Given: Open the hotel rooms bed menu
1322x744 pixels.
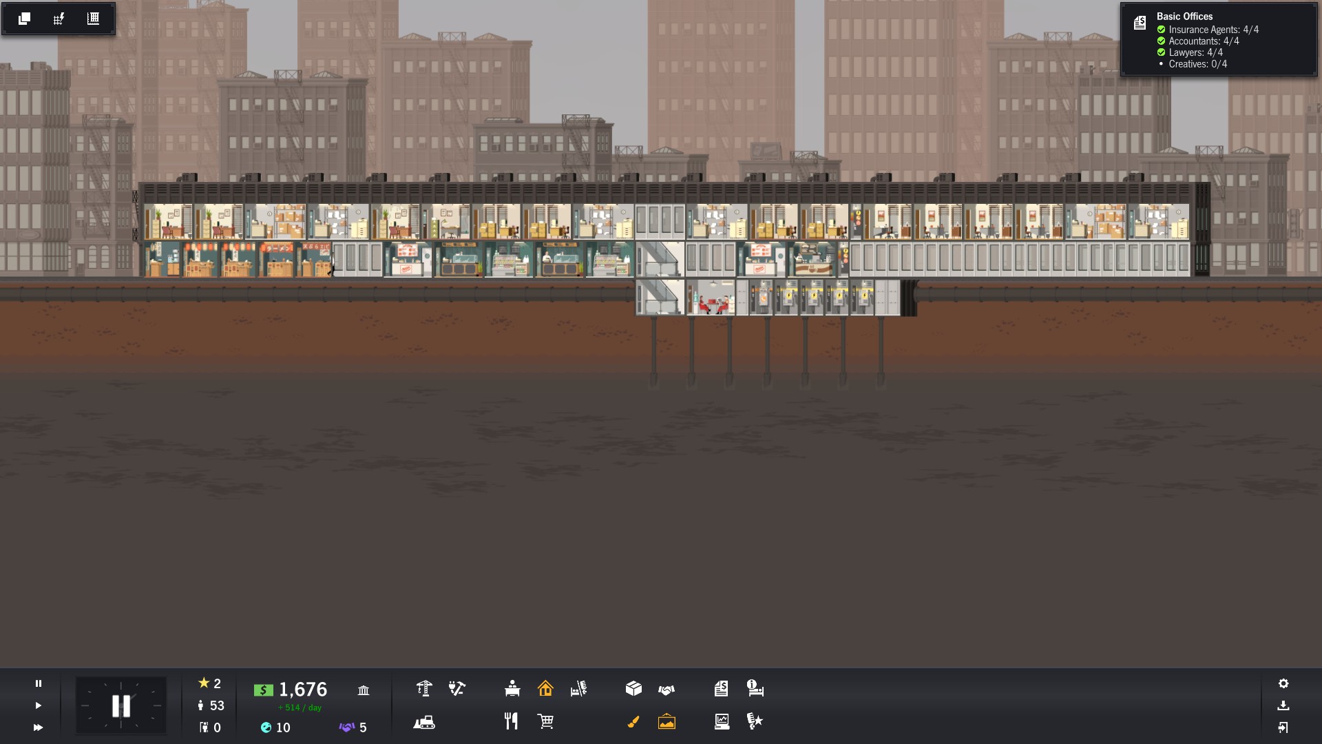Looking at the screenshot, I should (578, 688).
